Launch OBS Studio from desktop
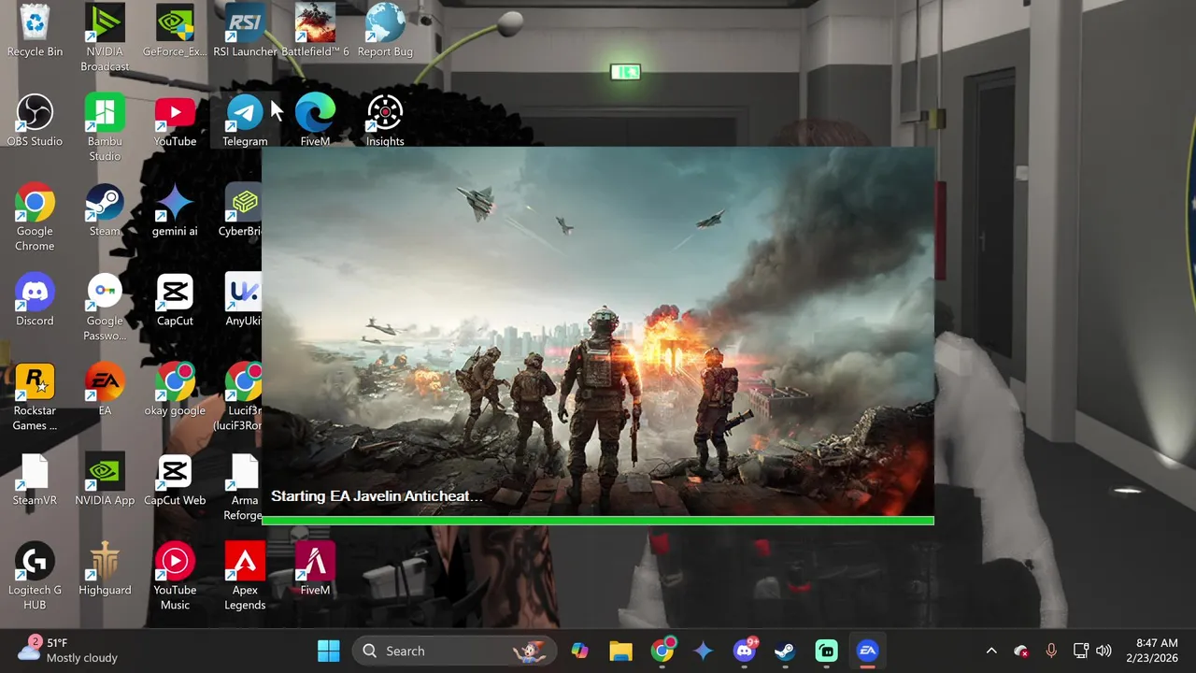 (x=35, y=121)
